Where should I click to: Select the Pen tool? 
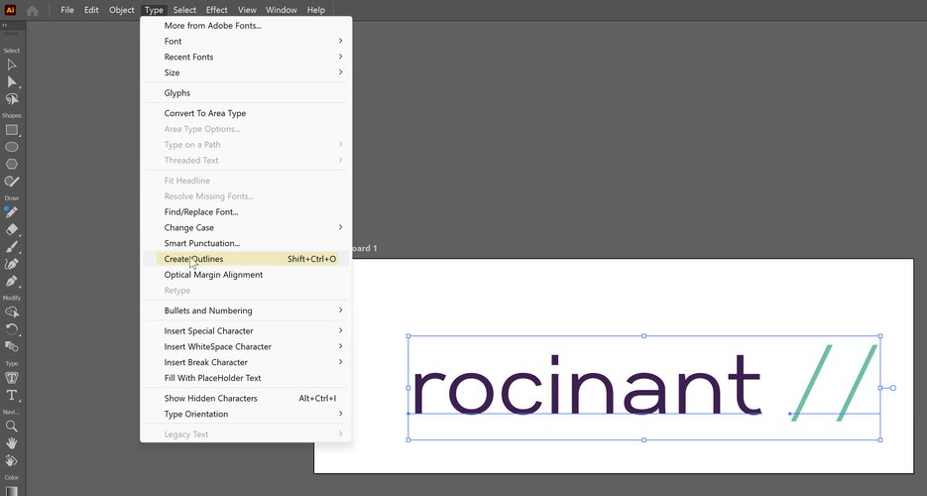pyautogui.click(x=11, y=282)
